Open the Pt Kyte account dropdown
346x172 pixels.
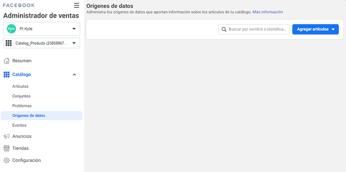[x=41, y=29]
